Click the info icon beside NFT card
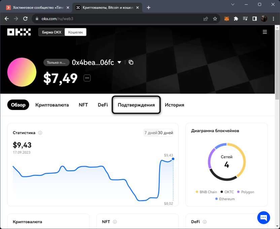This screenshot has height=229, width=280. tap(115, 222)
